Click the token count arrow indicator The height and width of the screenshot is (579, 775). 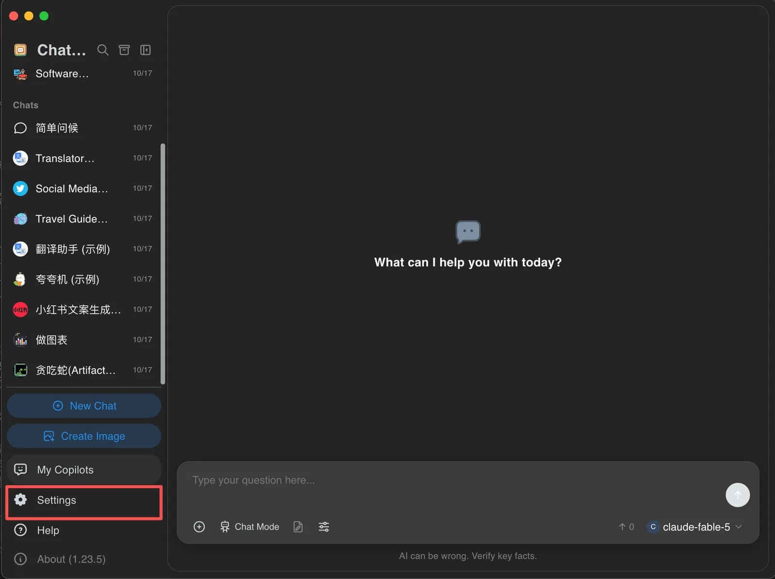click(x=626, y=527)
